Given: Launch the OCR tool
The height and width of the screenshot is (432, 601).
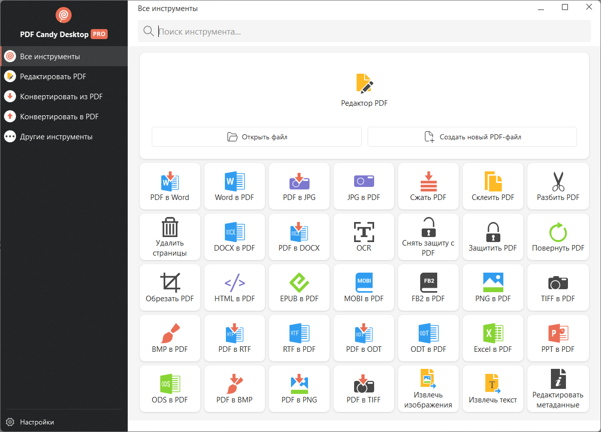Looking at the screenshot, I should click(364, 237).
